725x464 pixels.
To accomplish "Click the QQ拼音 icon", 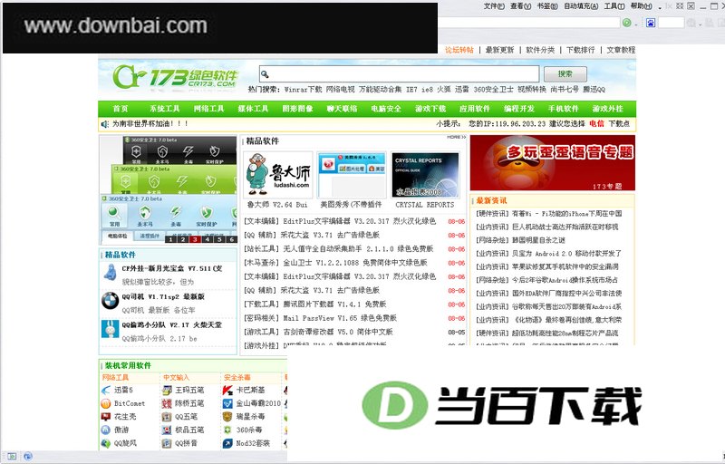I will 167,443.
